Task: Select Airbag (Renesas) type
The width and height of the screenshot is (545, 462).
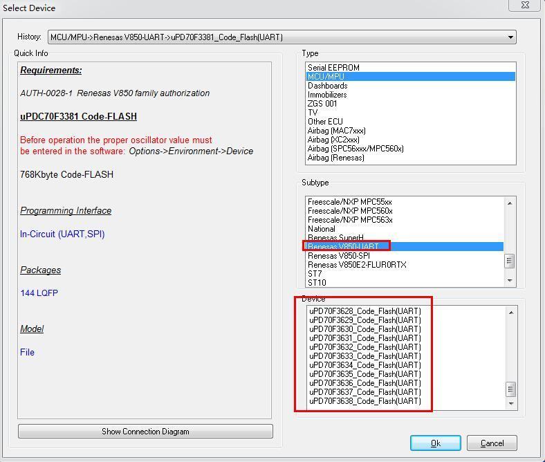Action: point(411,158)
